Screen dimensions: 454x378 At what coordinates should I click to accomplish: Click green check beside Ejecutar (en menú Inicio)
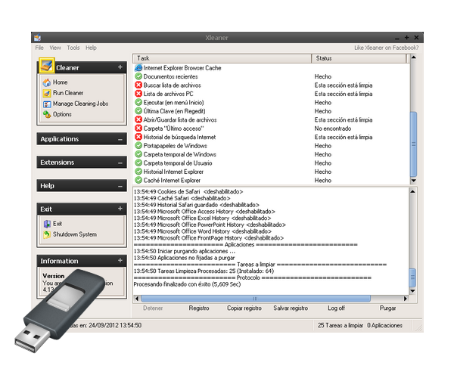pyautogui.click(x=138, y=102)
